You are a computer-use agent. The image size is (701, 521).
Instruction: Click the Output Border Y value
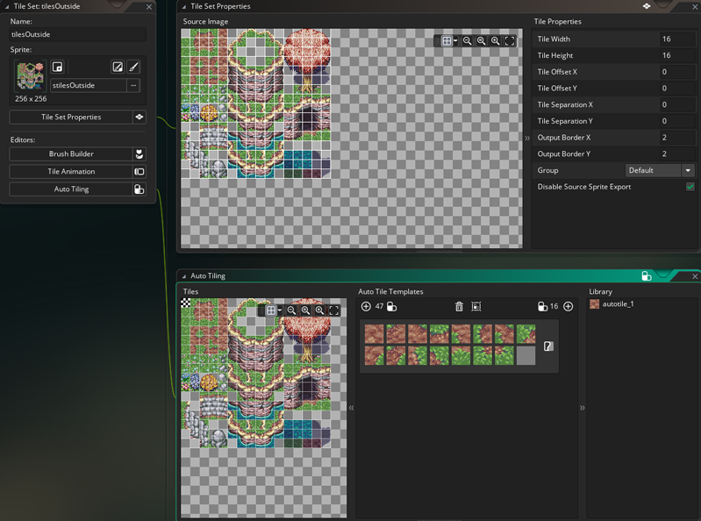676,153
